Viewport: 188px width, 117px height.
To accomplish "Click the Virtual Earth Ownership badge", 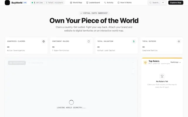I will pyautogui.click(x=94, y=13).
